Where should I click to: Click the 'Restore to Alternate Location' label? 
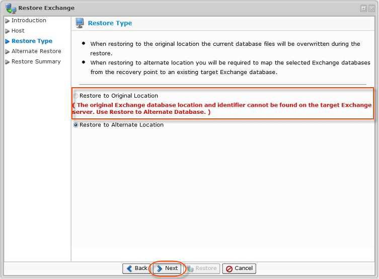pyautogui.click(x=122, y=125)
